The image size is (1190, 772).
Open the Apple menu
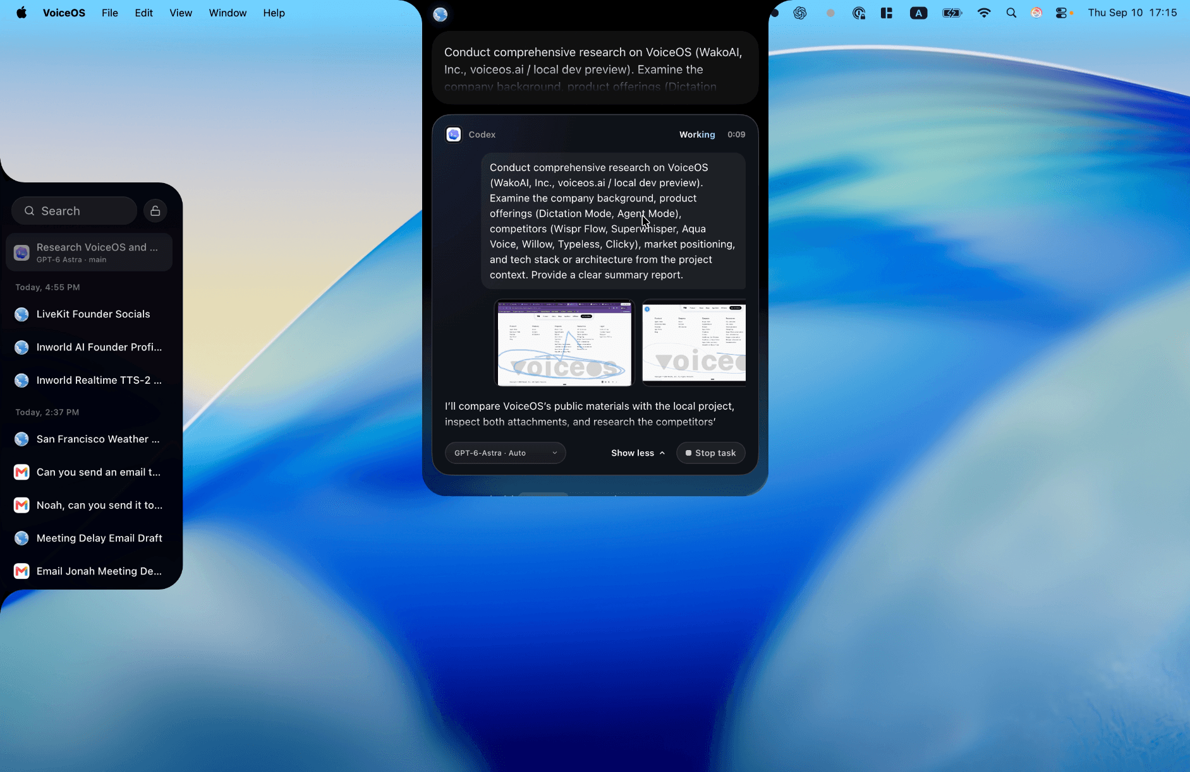tap(21, 13)
